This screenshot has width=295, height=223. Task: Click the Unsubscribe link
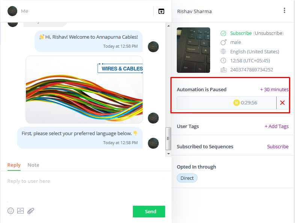point(269,33)
